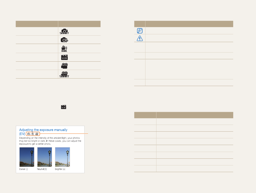This screenshot has height=193, width=256.
Task: Click the Scene clapperboard icon in the table
Action: click(64, 57)
